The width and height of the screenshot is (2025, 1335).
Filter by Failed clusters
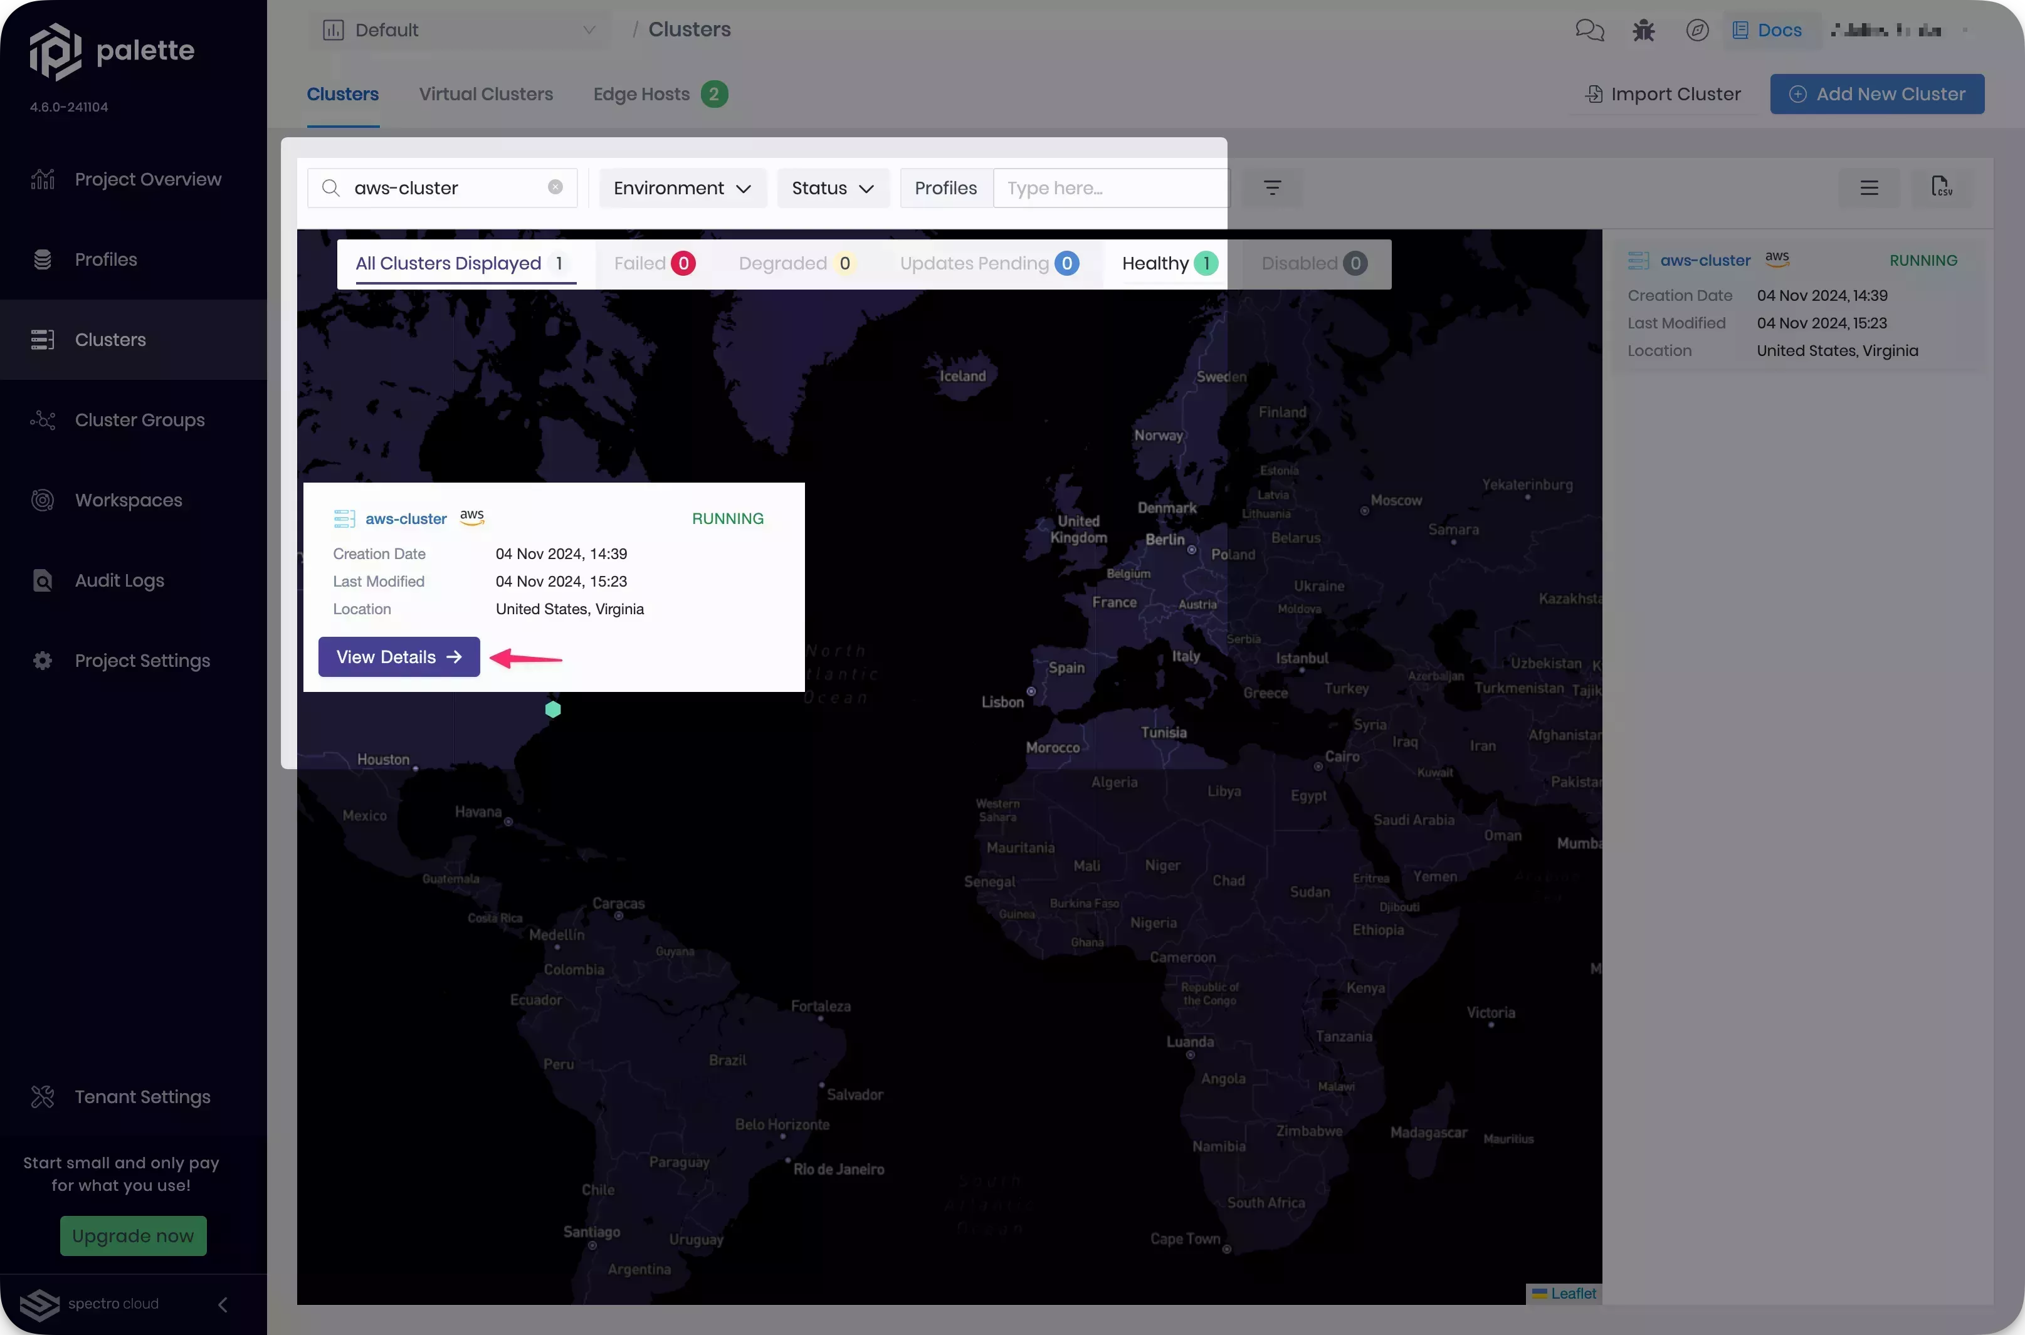tap(654, 263)
